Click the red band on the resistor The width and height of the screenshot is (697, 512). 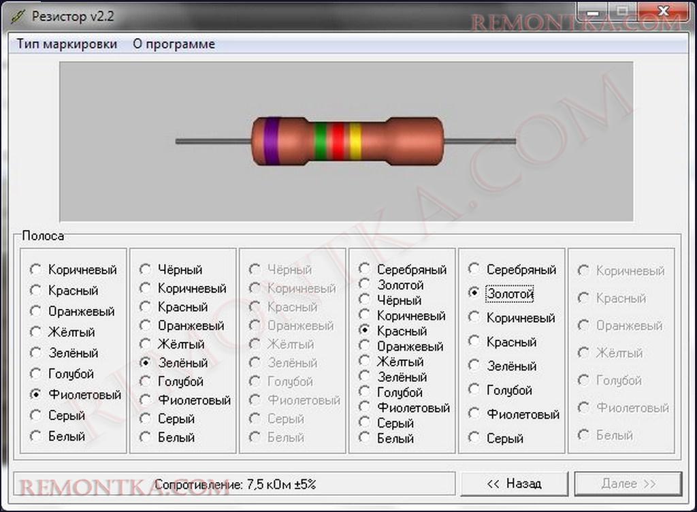point(337,142)
